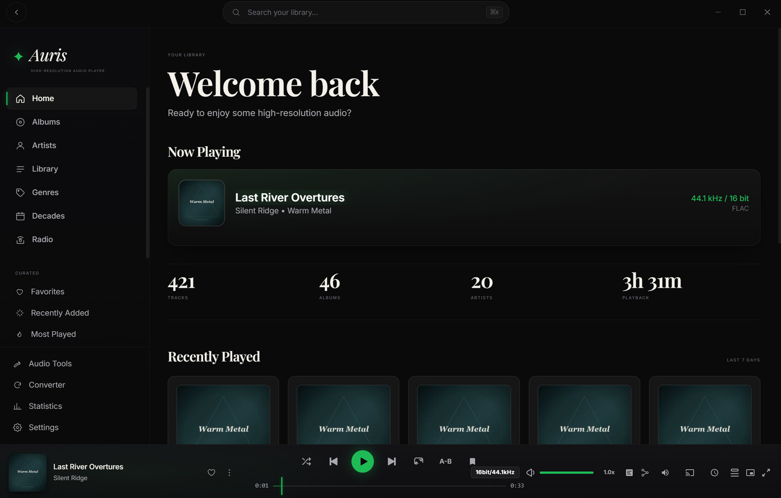Focus the Search your library field
Image resolution: width=781 pixels, height=498 pixels.
pyautogui.click(x=366, y=12)
